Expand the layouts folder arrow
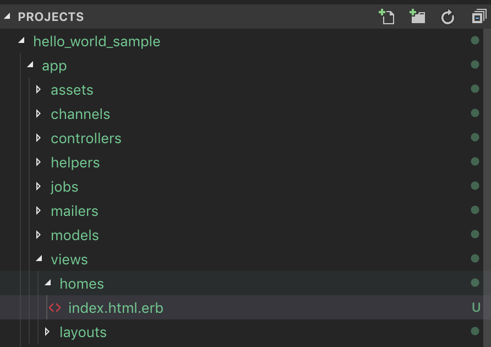 pyautogui.click(x=47, y=332)
